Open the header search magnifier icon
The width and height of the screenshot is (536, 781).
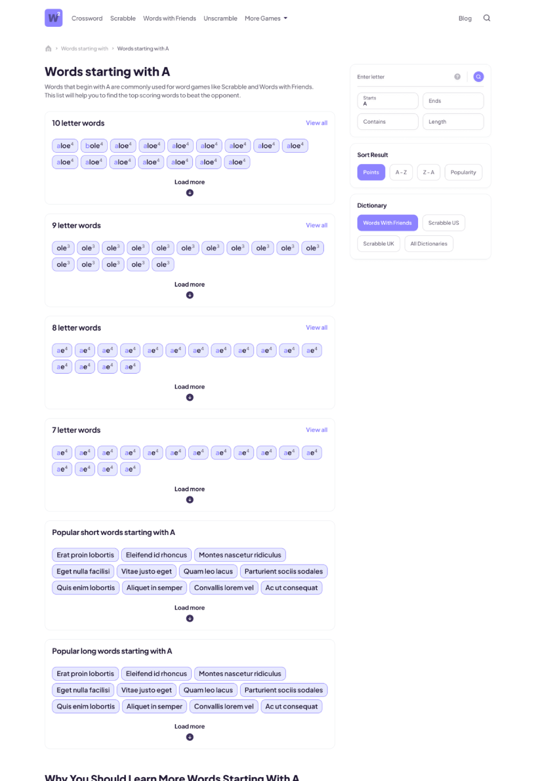[x=487, y=18]
